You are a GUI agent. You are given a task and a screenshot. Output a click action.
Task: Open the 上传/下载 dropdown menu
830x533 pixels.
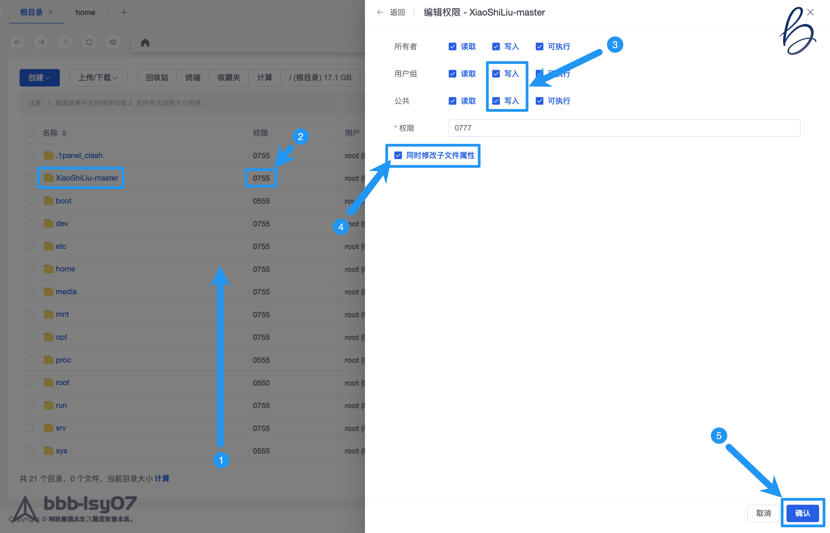pyautogui.click(x=98, y=78)
